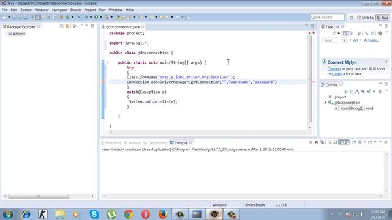Image resolution: width=392 pixels, height=220 pixels.
Task: Expand the project node in Package Explorer
Action: [x=6, y=34]
